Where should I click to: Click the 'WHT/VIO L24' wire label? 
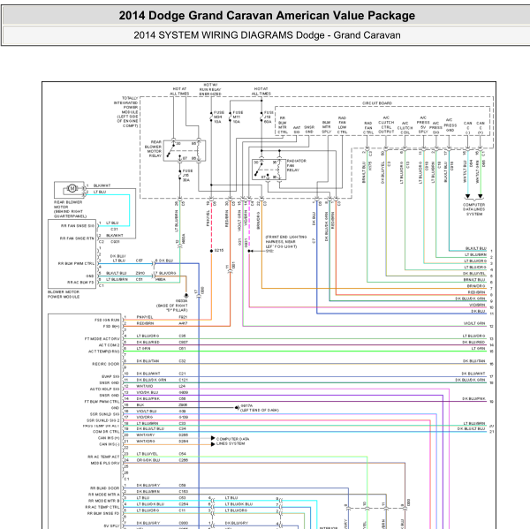(161, 386)
